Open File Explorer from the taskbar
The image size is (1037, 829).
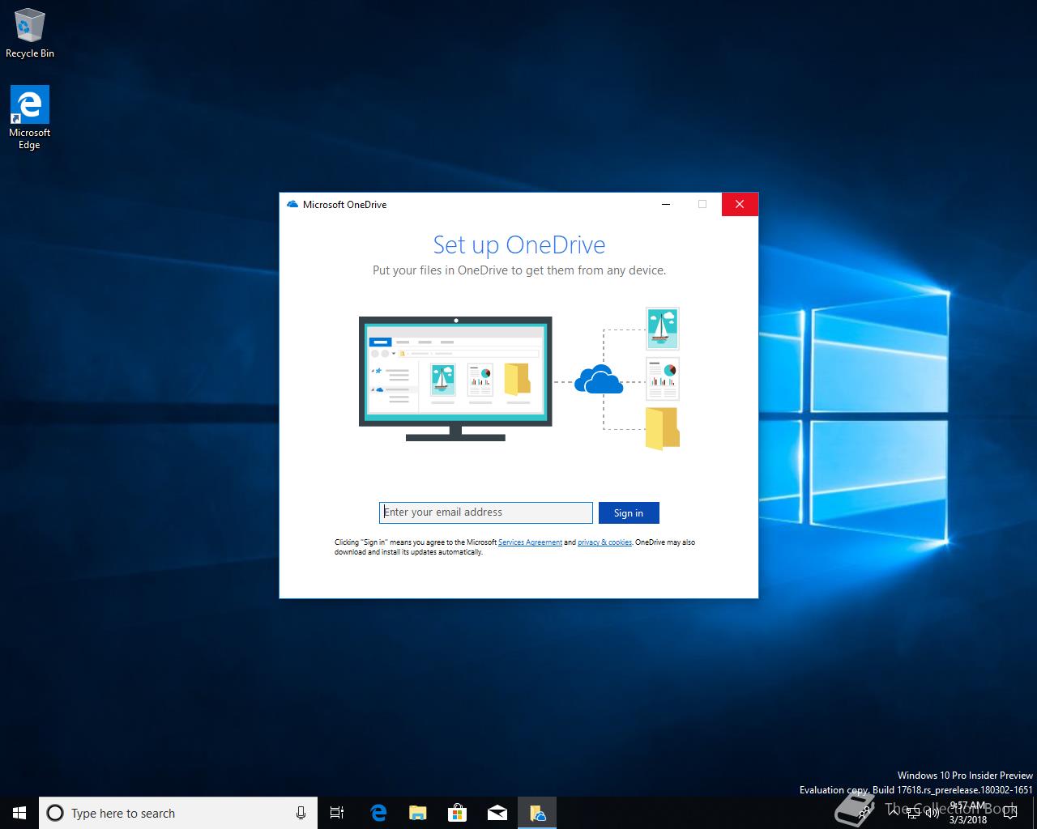tap(418, 813)
